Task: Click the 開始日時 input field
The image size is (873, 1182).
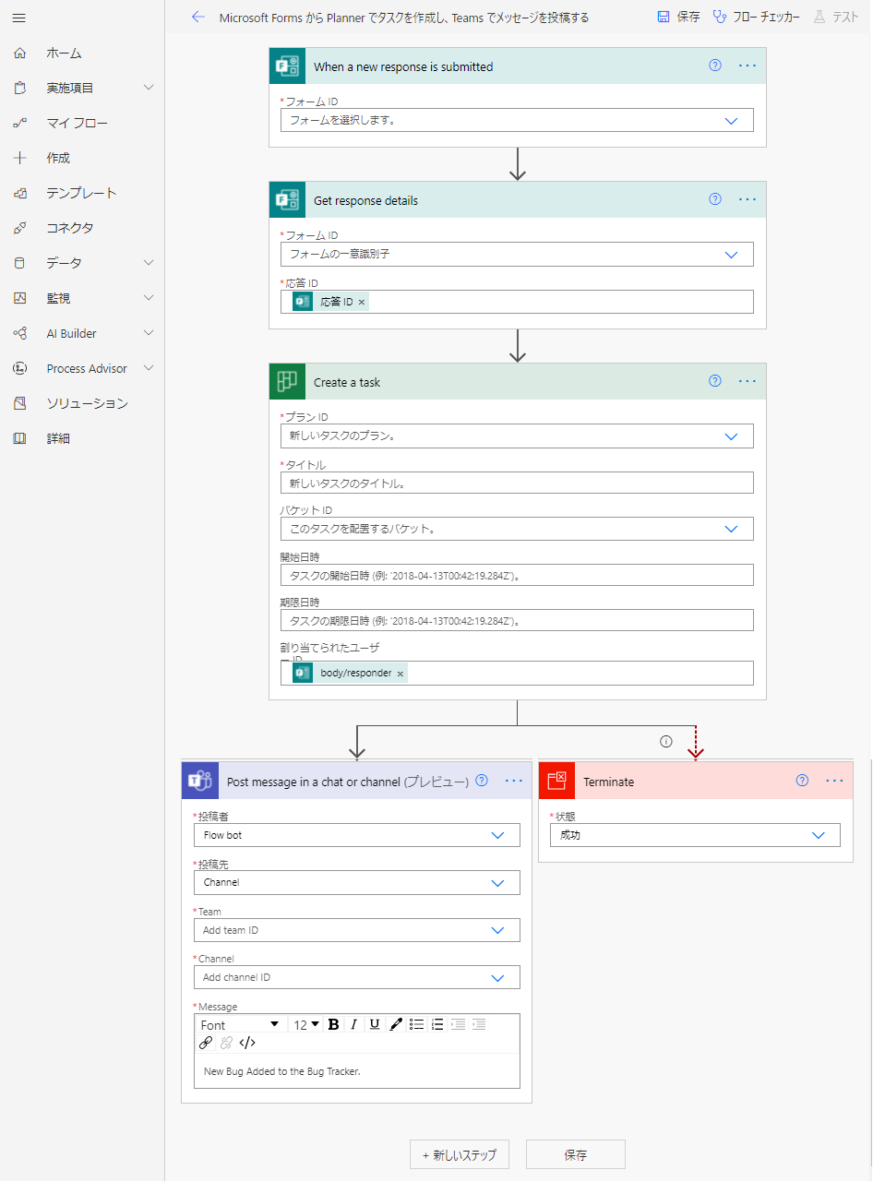Action: click(517, 575)
